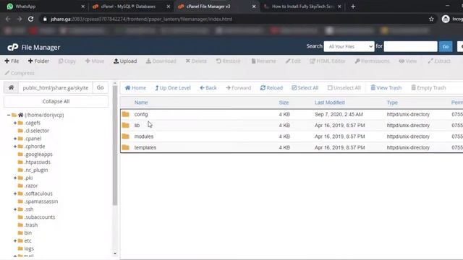Viewport: 463px width, 260px height.
Task: Expand the .softaculous tree folder
Action: point(15,194)
